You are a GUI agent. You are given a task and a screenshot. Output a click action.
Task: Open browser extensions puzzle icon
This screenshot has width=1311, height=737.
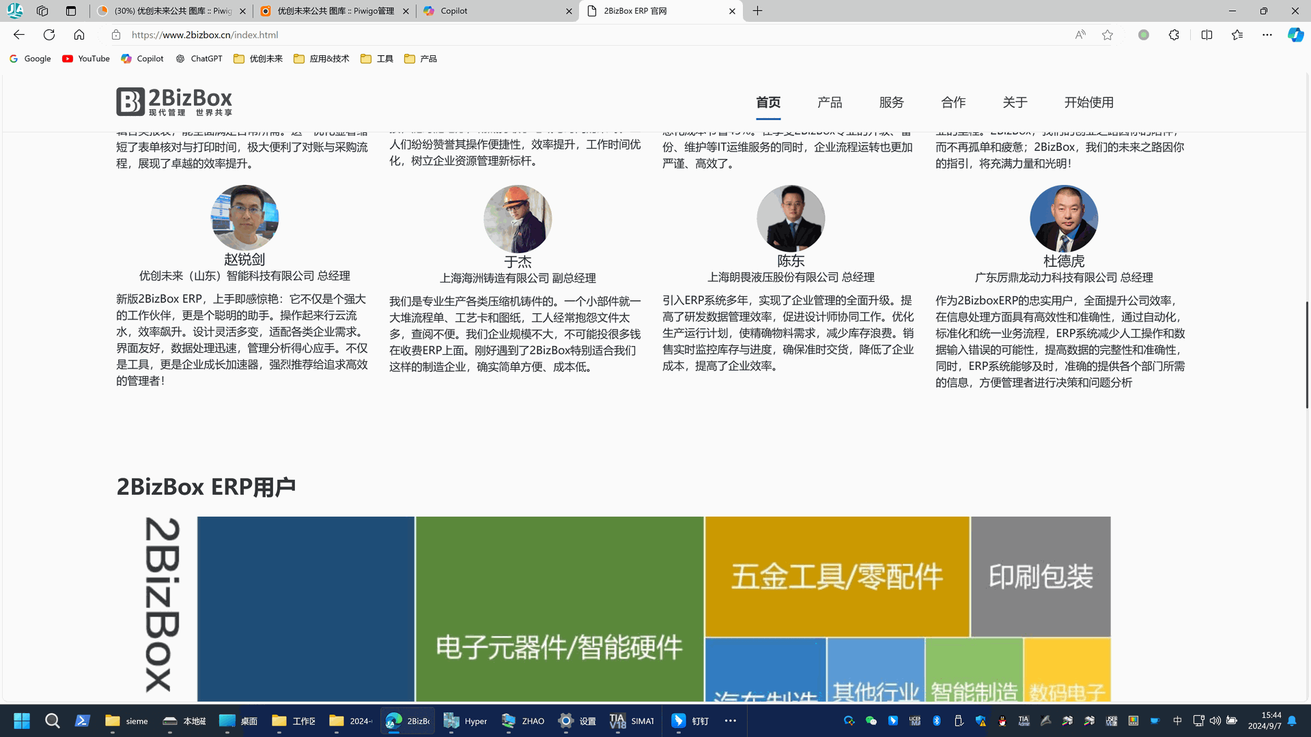click(x=1174, y=35)
